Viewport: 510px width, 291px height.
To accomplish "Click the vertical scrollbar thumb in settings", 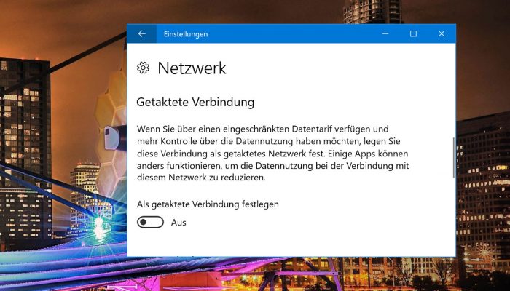I will (454, 158).
